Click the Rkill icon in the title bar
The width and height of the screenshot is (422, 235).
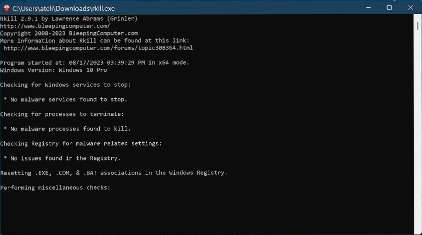pyautogui.click(x=6, y=8)
